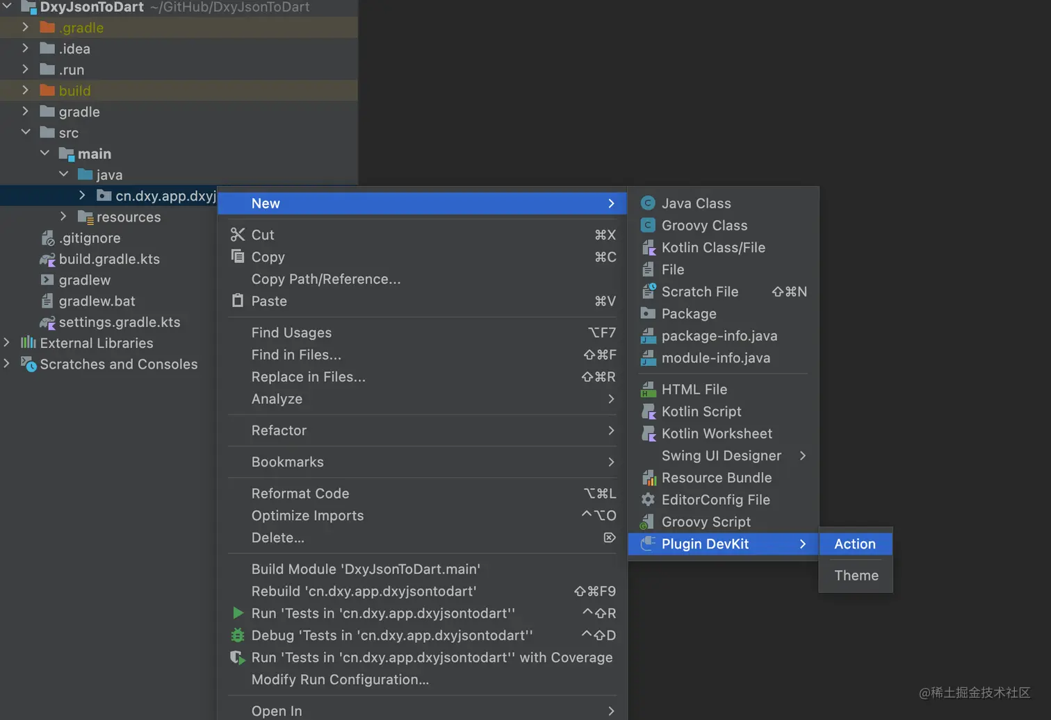Select the cn.dxy.app.dxyjsontodart package

(x=163, y=195)
